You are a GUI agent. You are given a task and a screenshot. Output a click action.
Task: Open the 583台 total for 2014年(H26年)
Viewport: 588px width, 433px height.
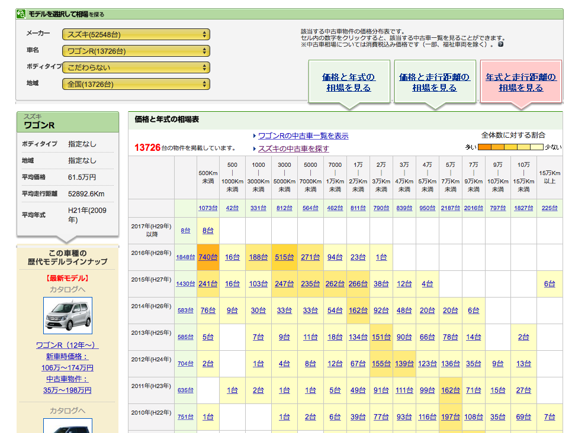tap(185, 311)
